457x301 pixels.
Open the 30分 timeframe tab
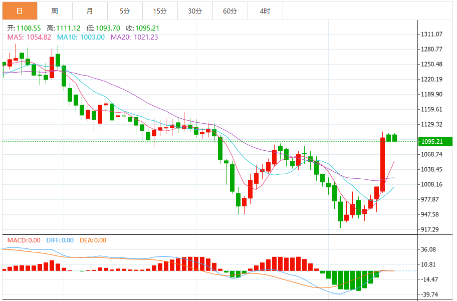pos(195,11)
